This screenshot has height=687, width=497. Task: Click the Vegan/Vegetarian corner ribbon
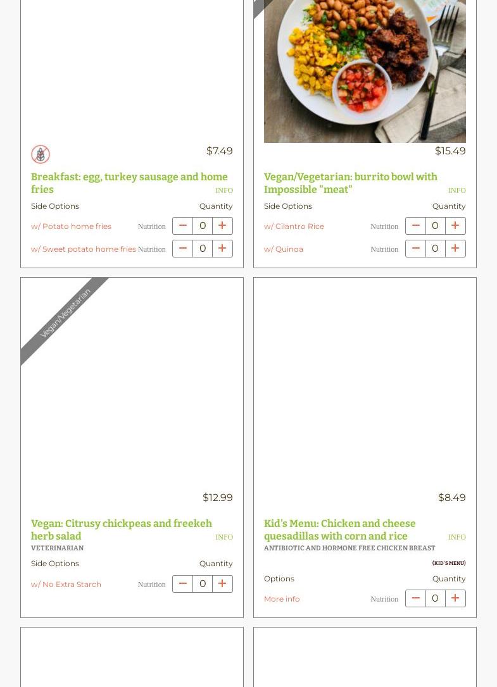pos(65,313)
